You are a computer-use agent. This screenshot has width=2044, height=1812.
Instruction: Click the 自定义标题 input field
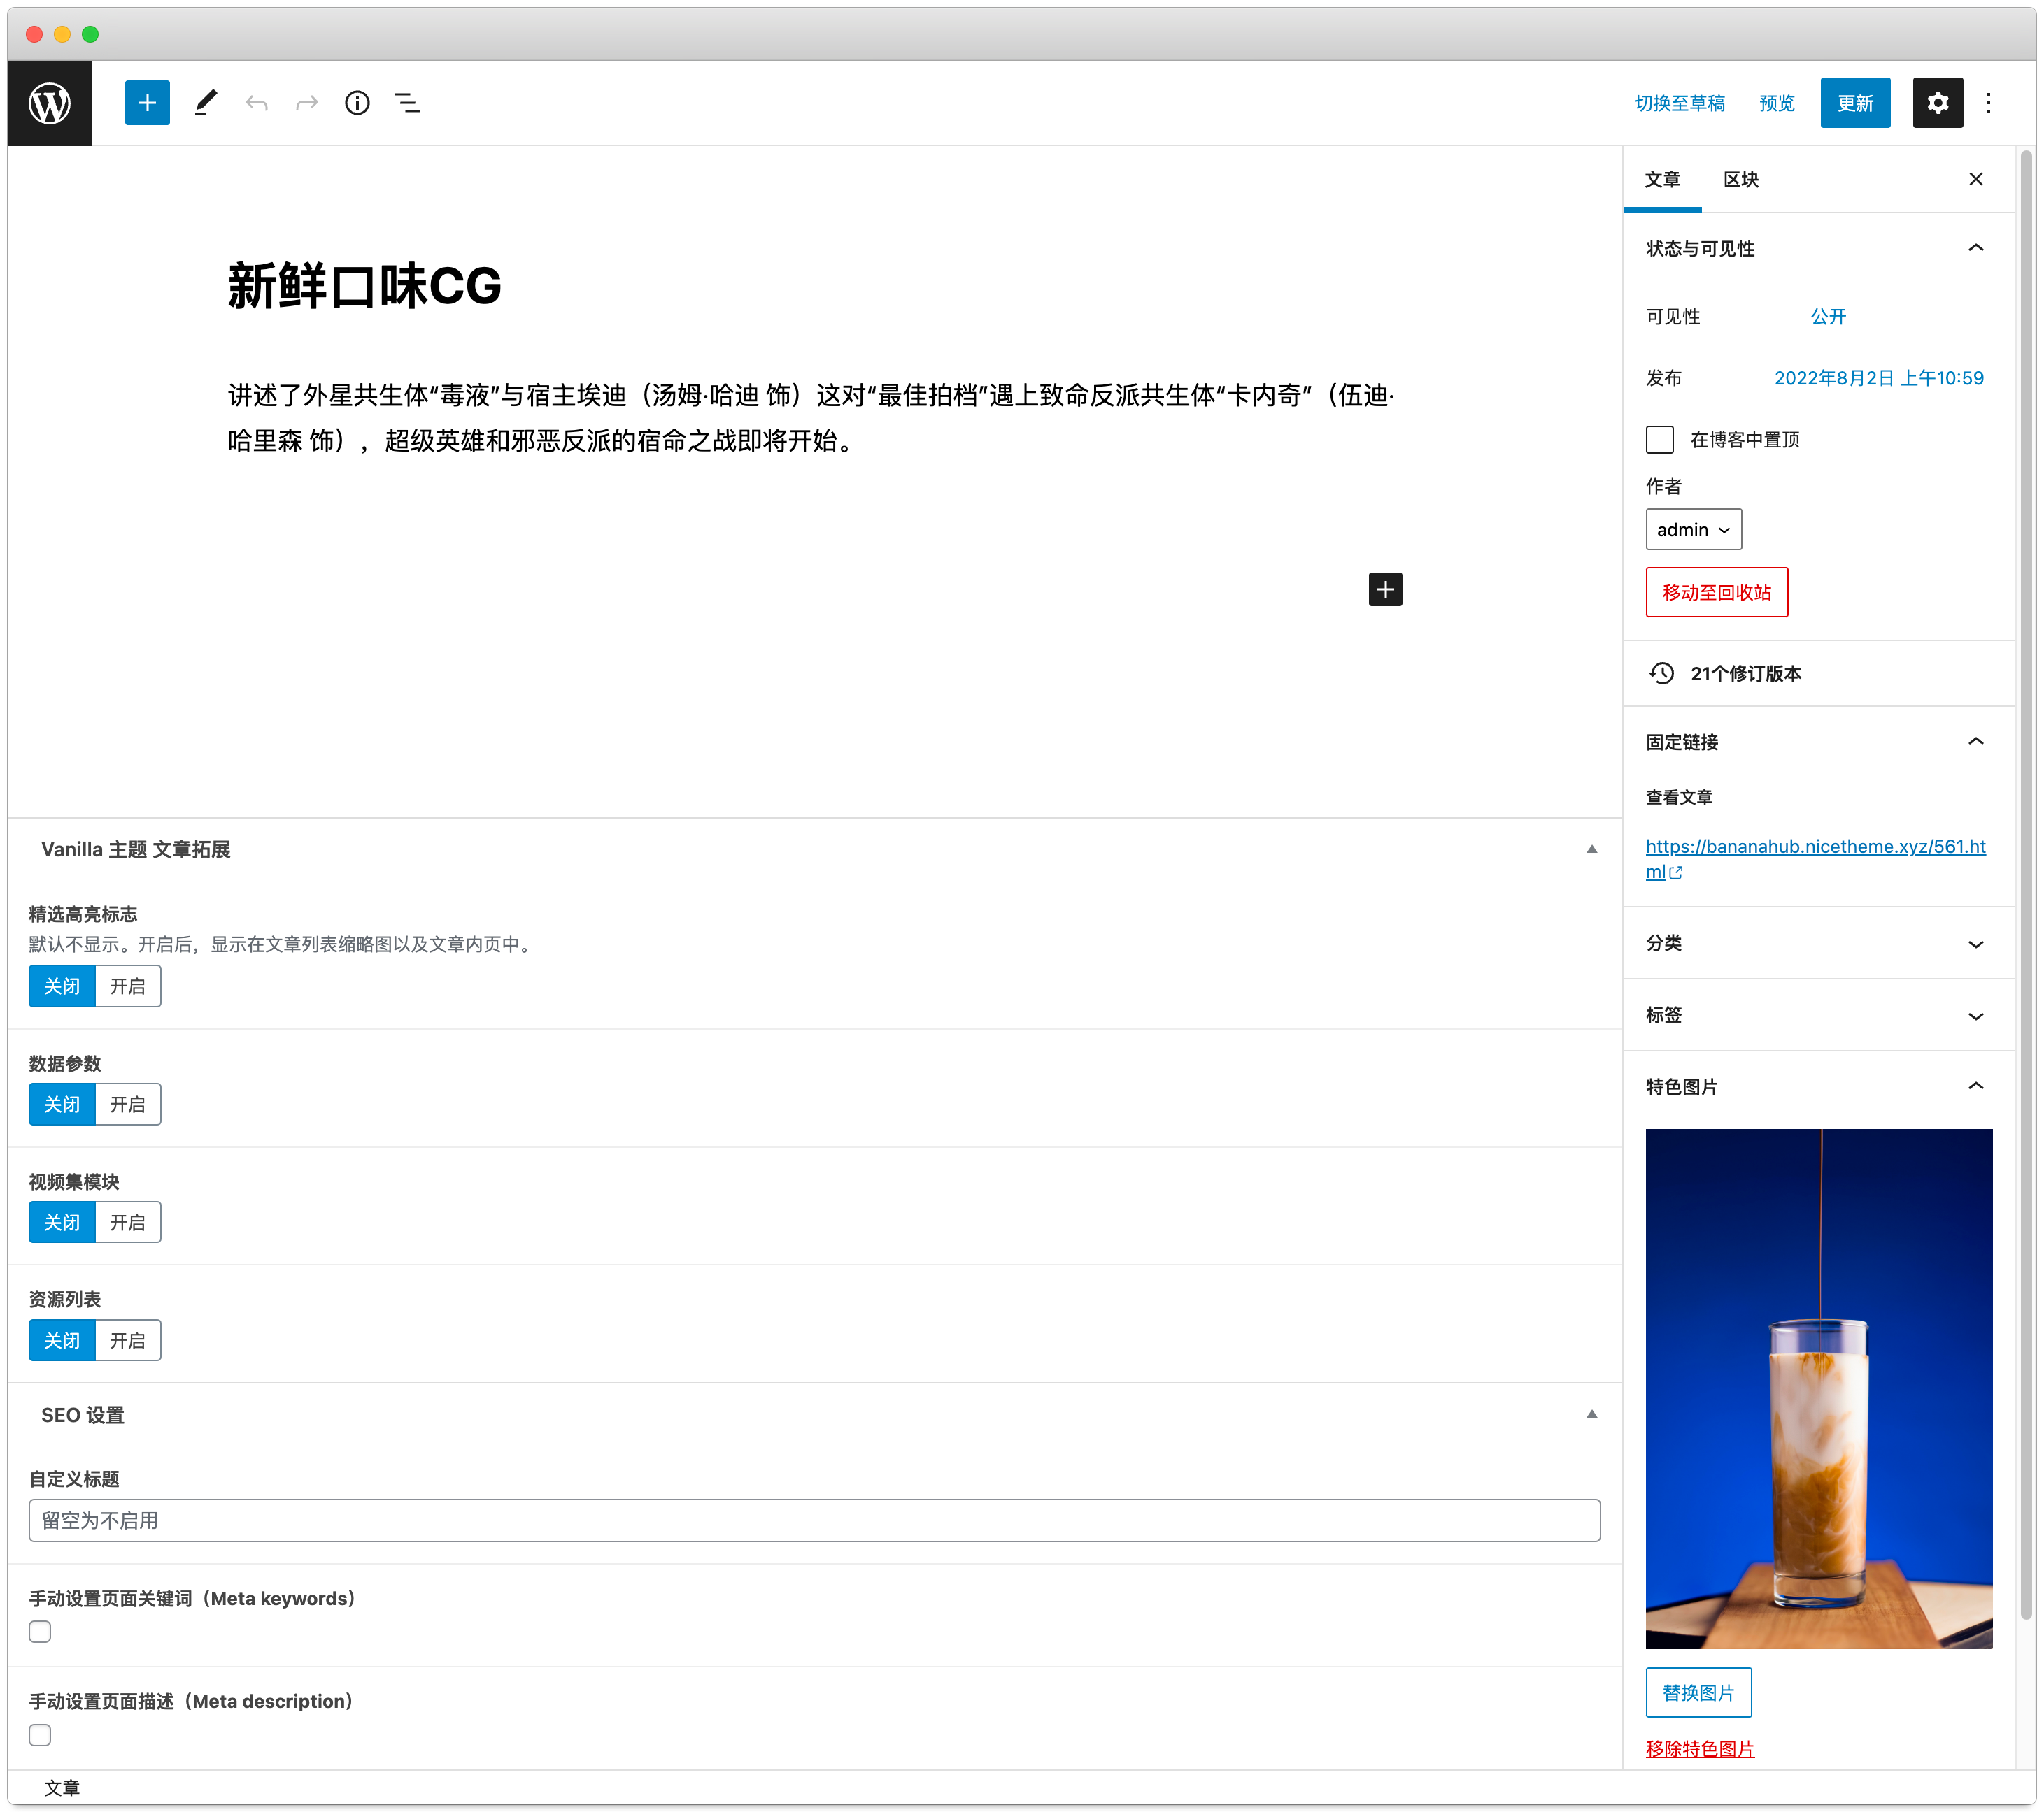[814, 1520]
